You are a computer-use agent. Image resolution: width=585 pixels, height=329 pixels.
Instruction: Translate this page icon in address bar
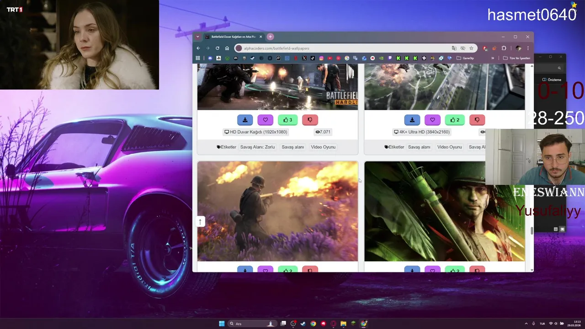[454, 48]
